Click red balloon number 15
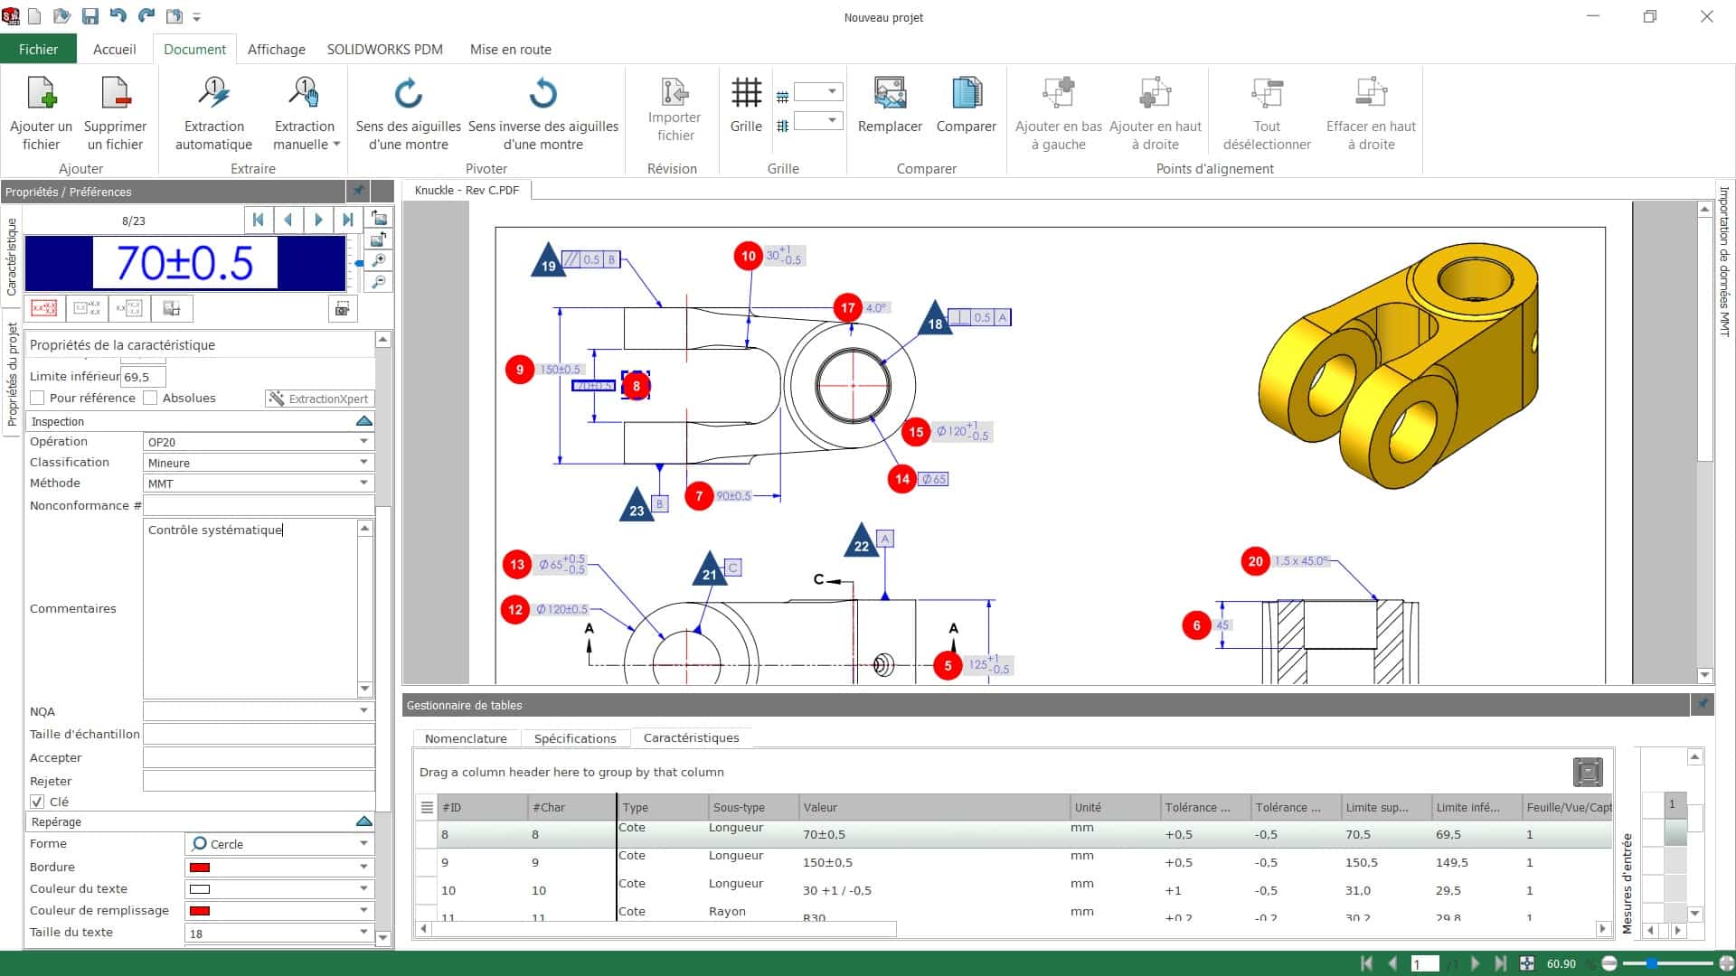 coord(916,432)
